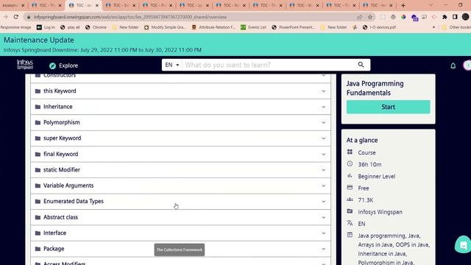Image resolution: width=471 pixels, height=265 pixels.
Task: Click the clock icon next to 36h 10m
Action: pos(350,164)
